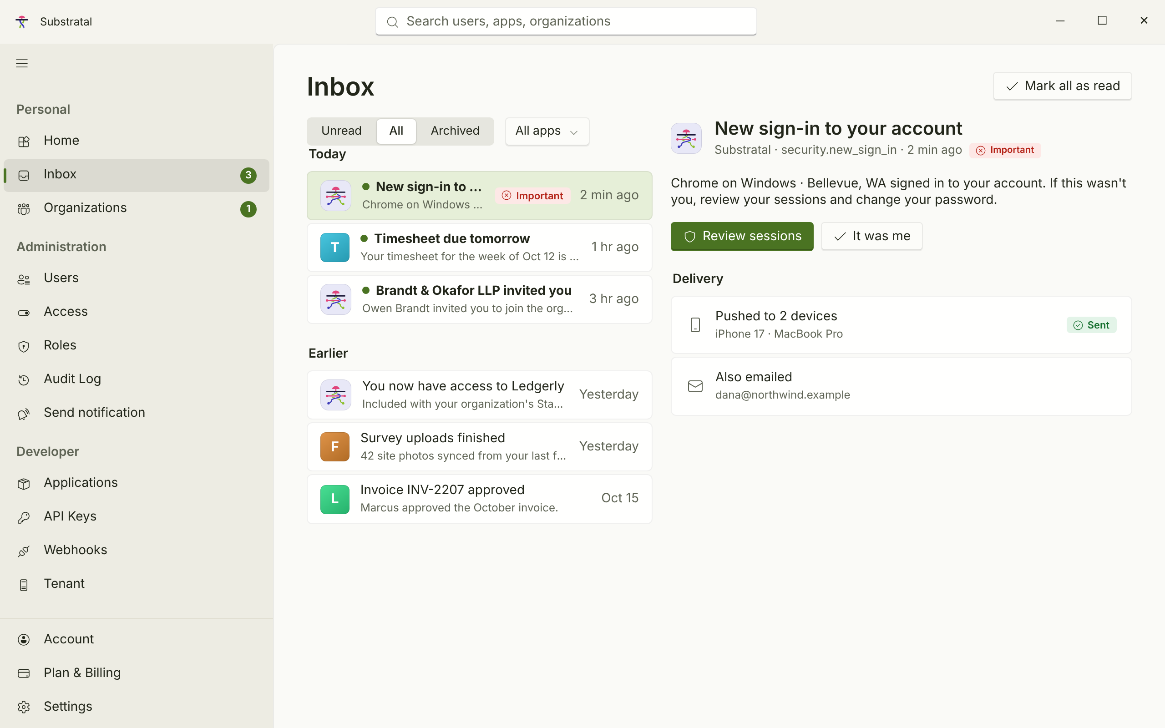Open the New sign-in notification row
This screenshot has width=1165, height=728.
point(480,196)
